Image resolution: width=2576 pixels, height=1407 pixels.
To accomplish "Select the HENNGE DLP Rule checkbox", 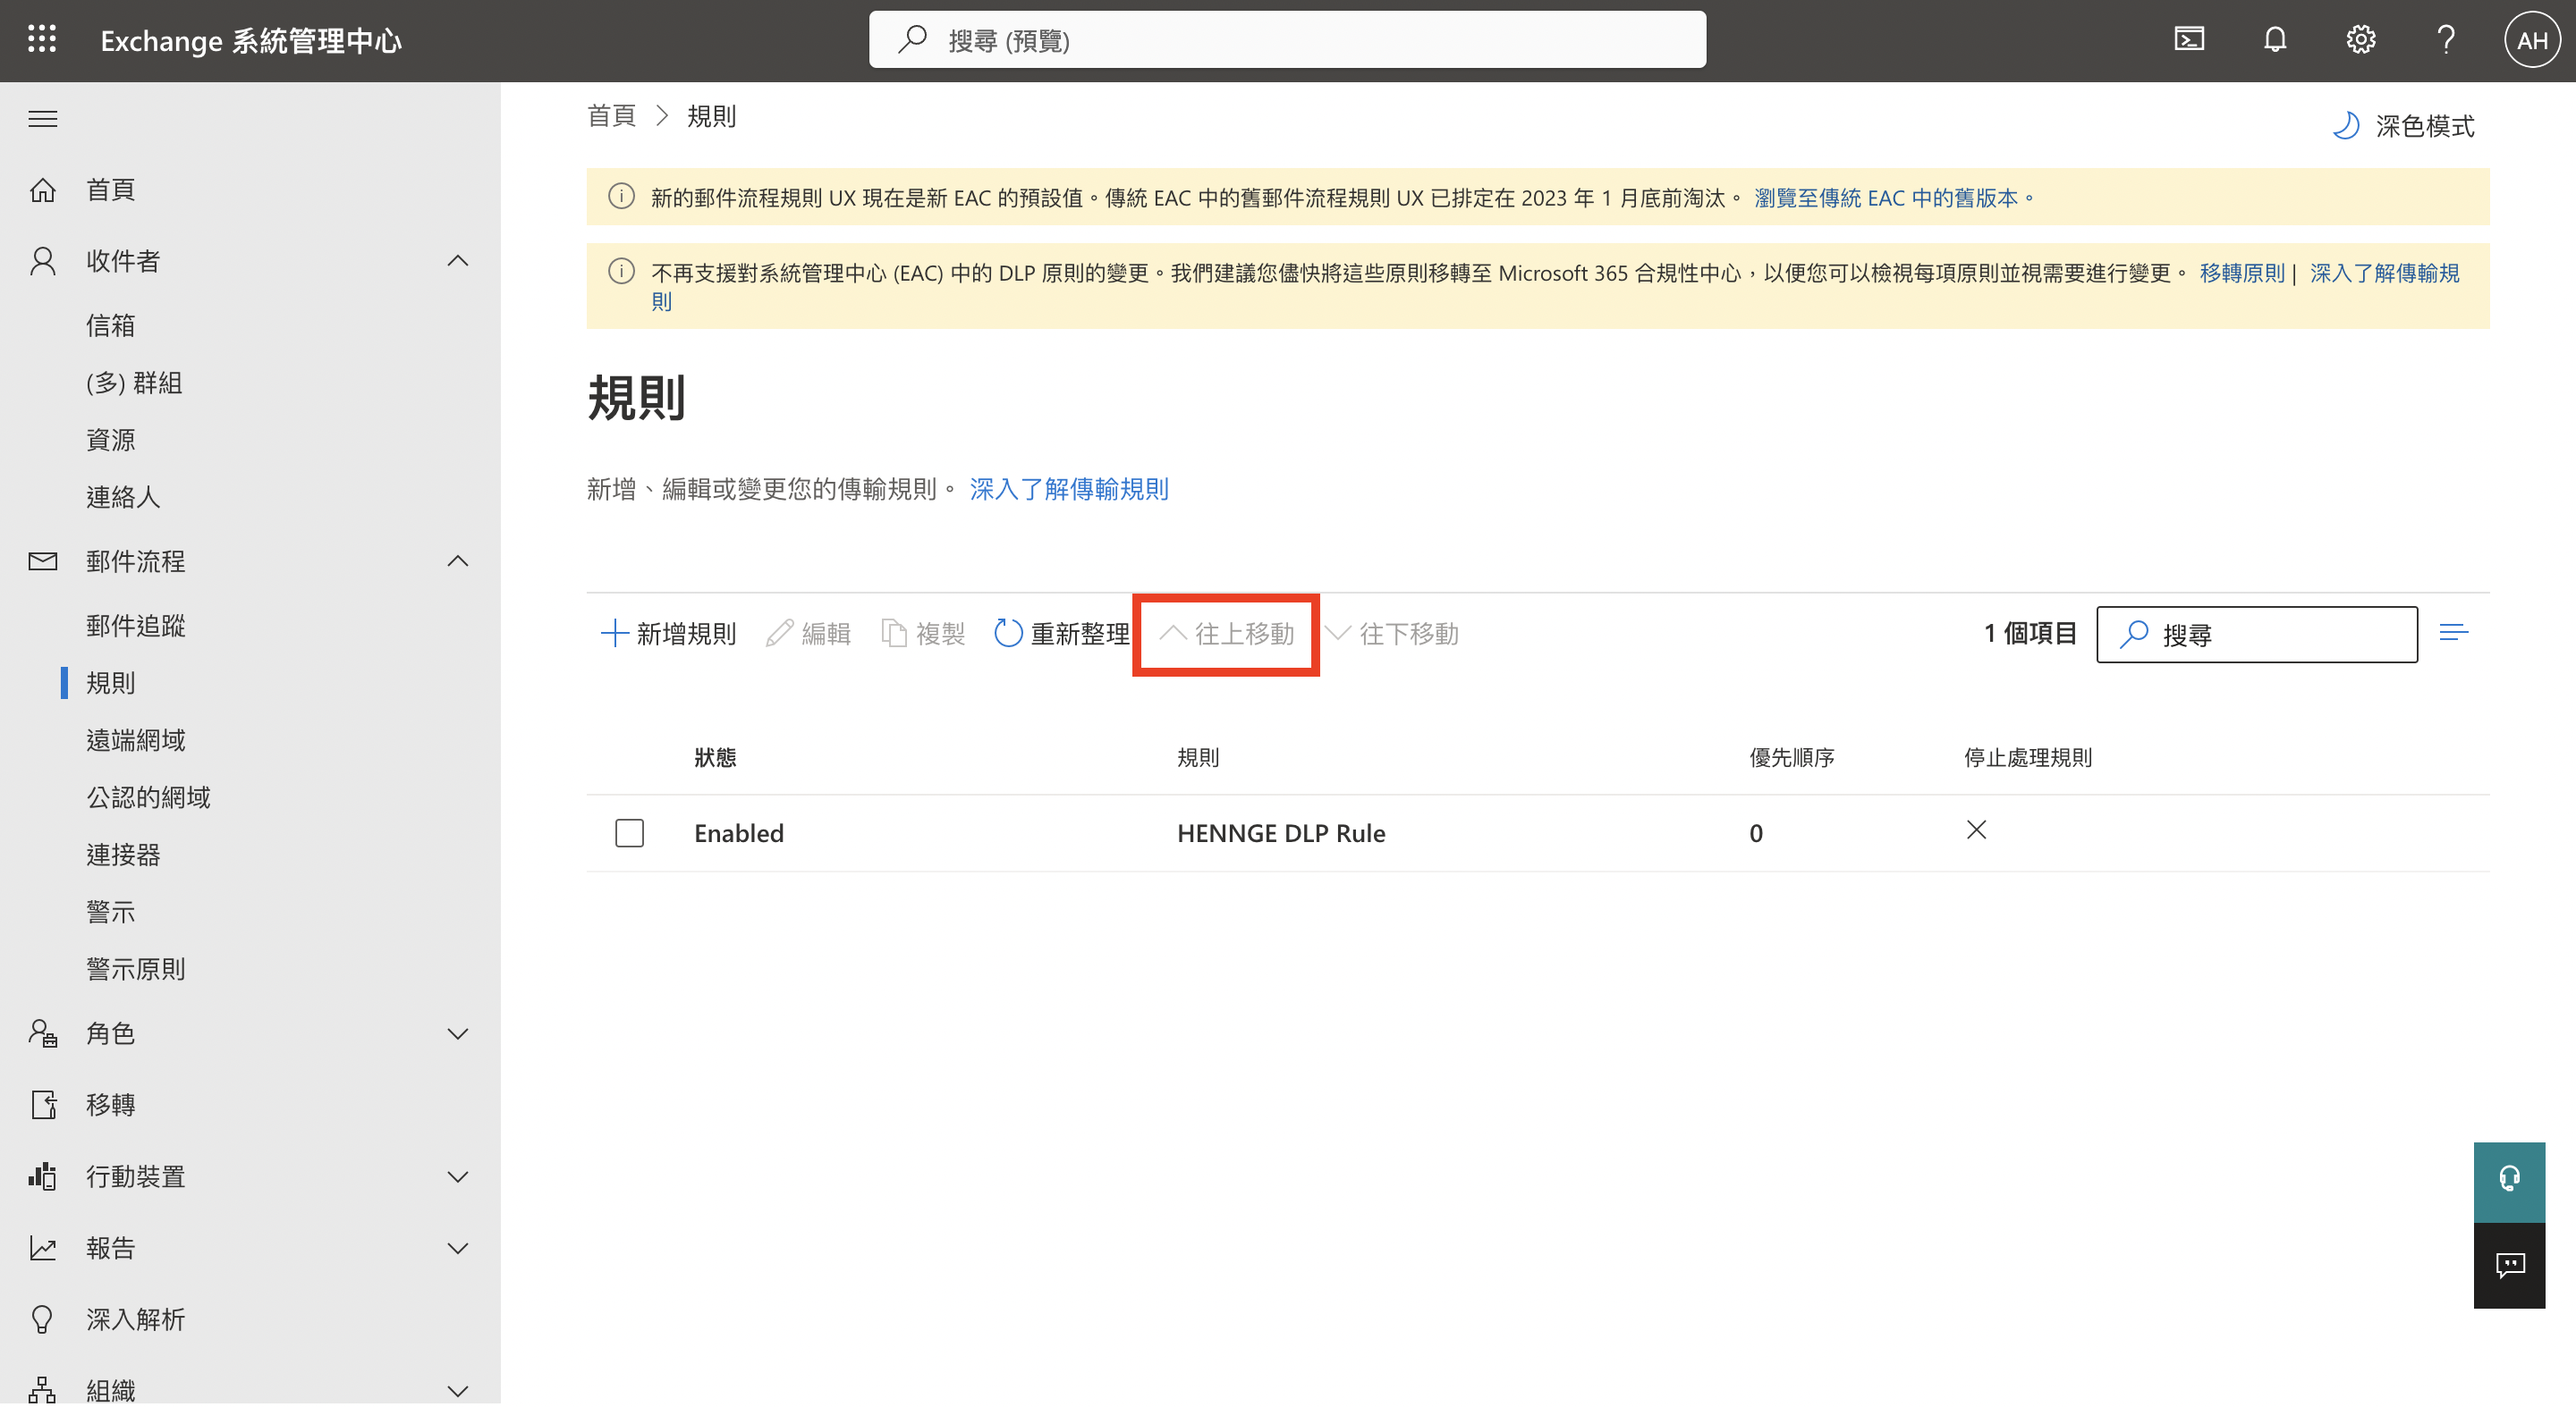I will tap(629, 832).
